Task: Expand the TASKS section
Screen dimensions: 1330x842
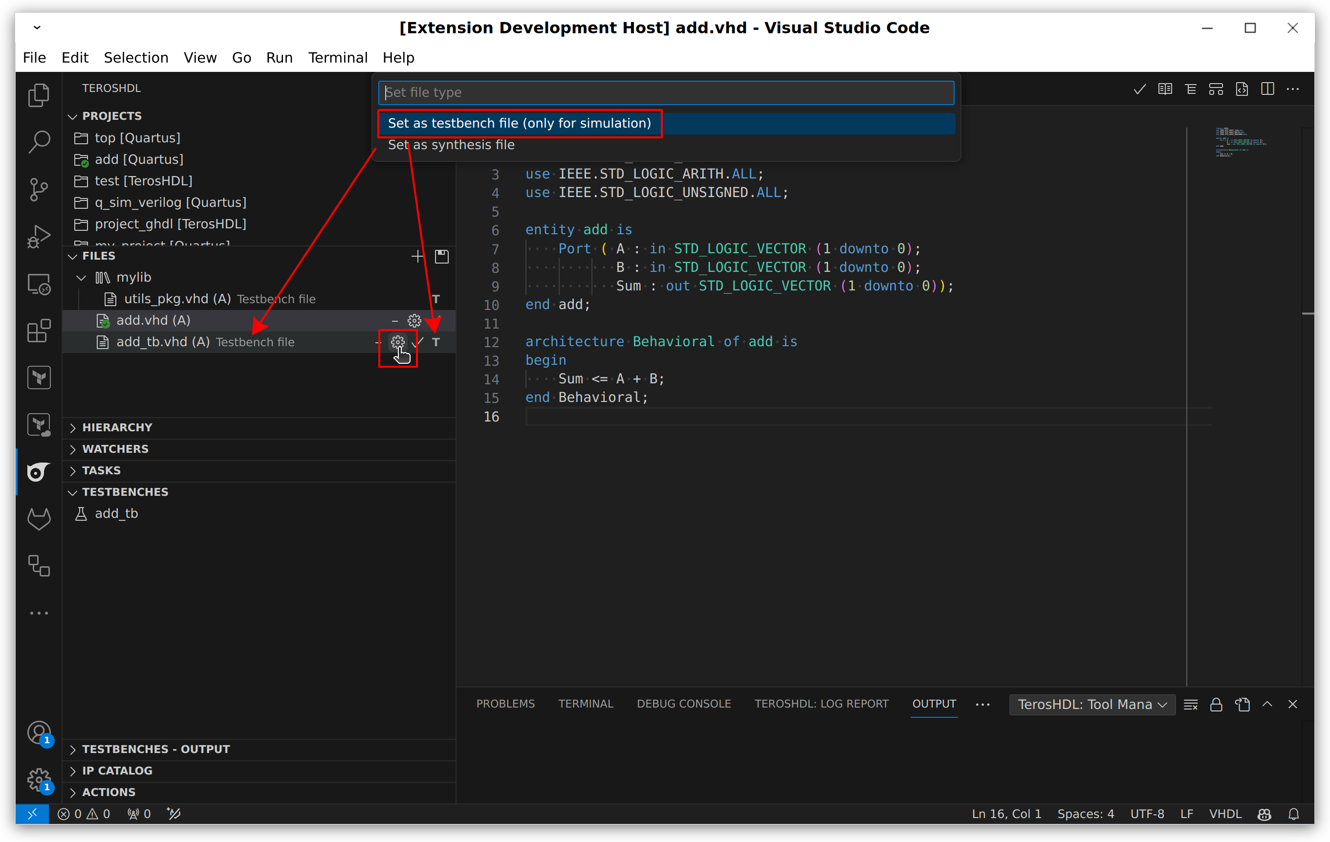Action: tap(72, 471)
